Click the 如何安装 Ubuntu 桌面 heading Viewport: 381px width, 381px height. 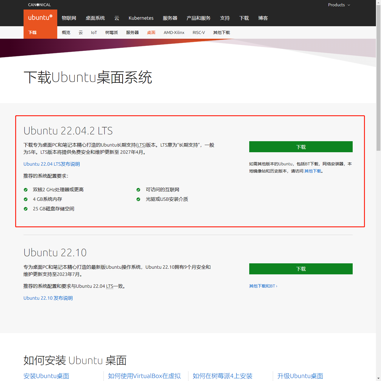pyautogui.click(x=75, y=360)
